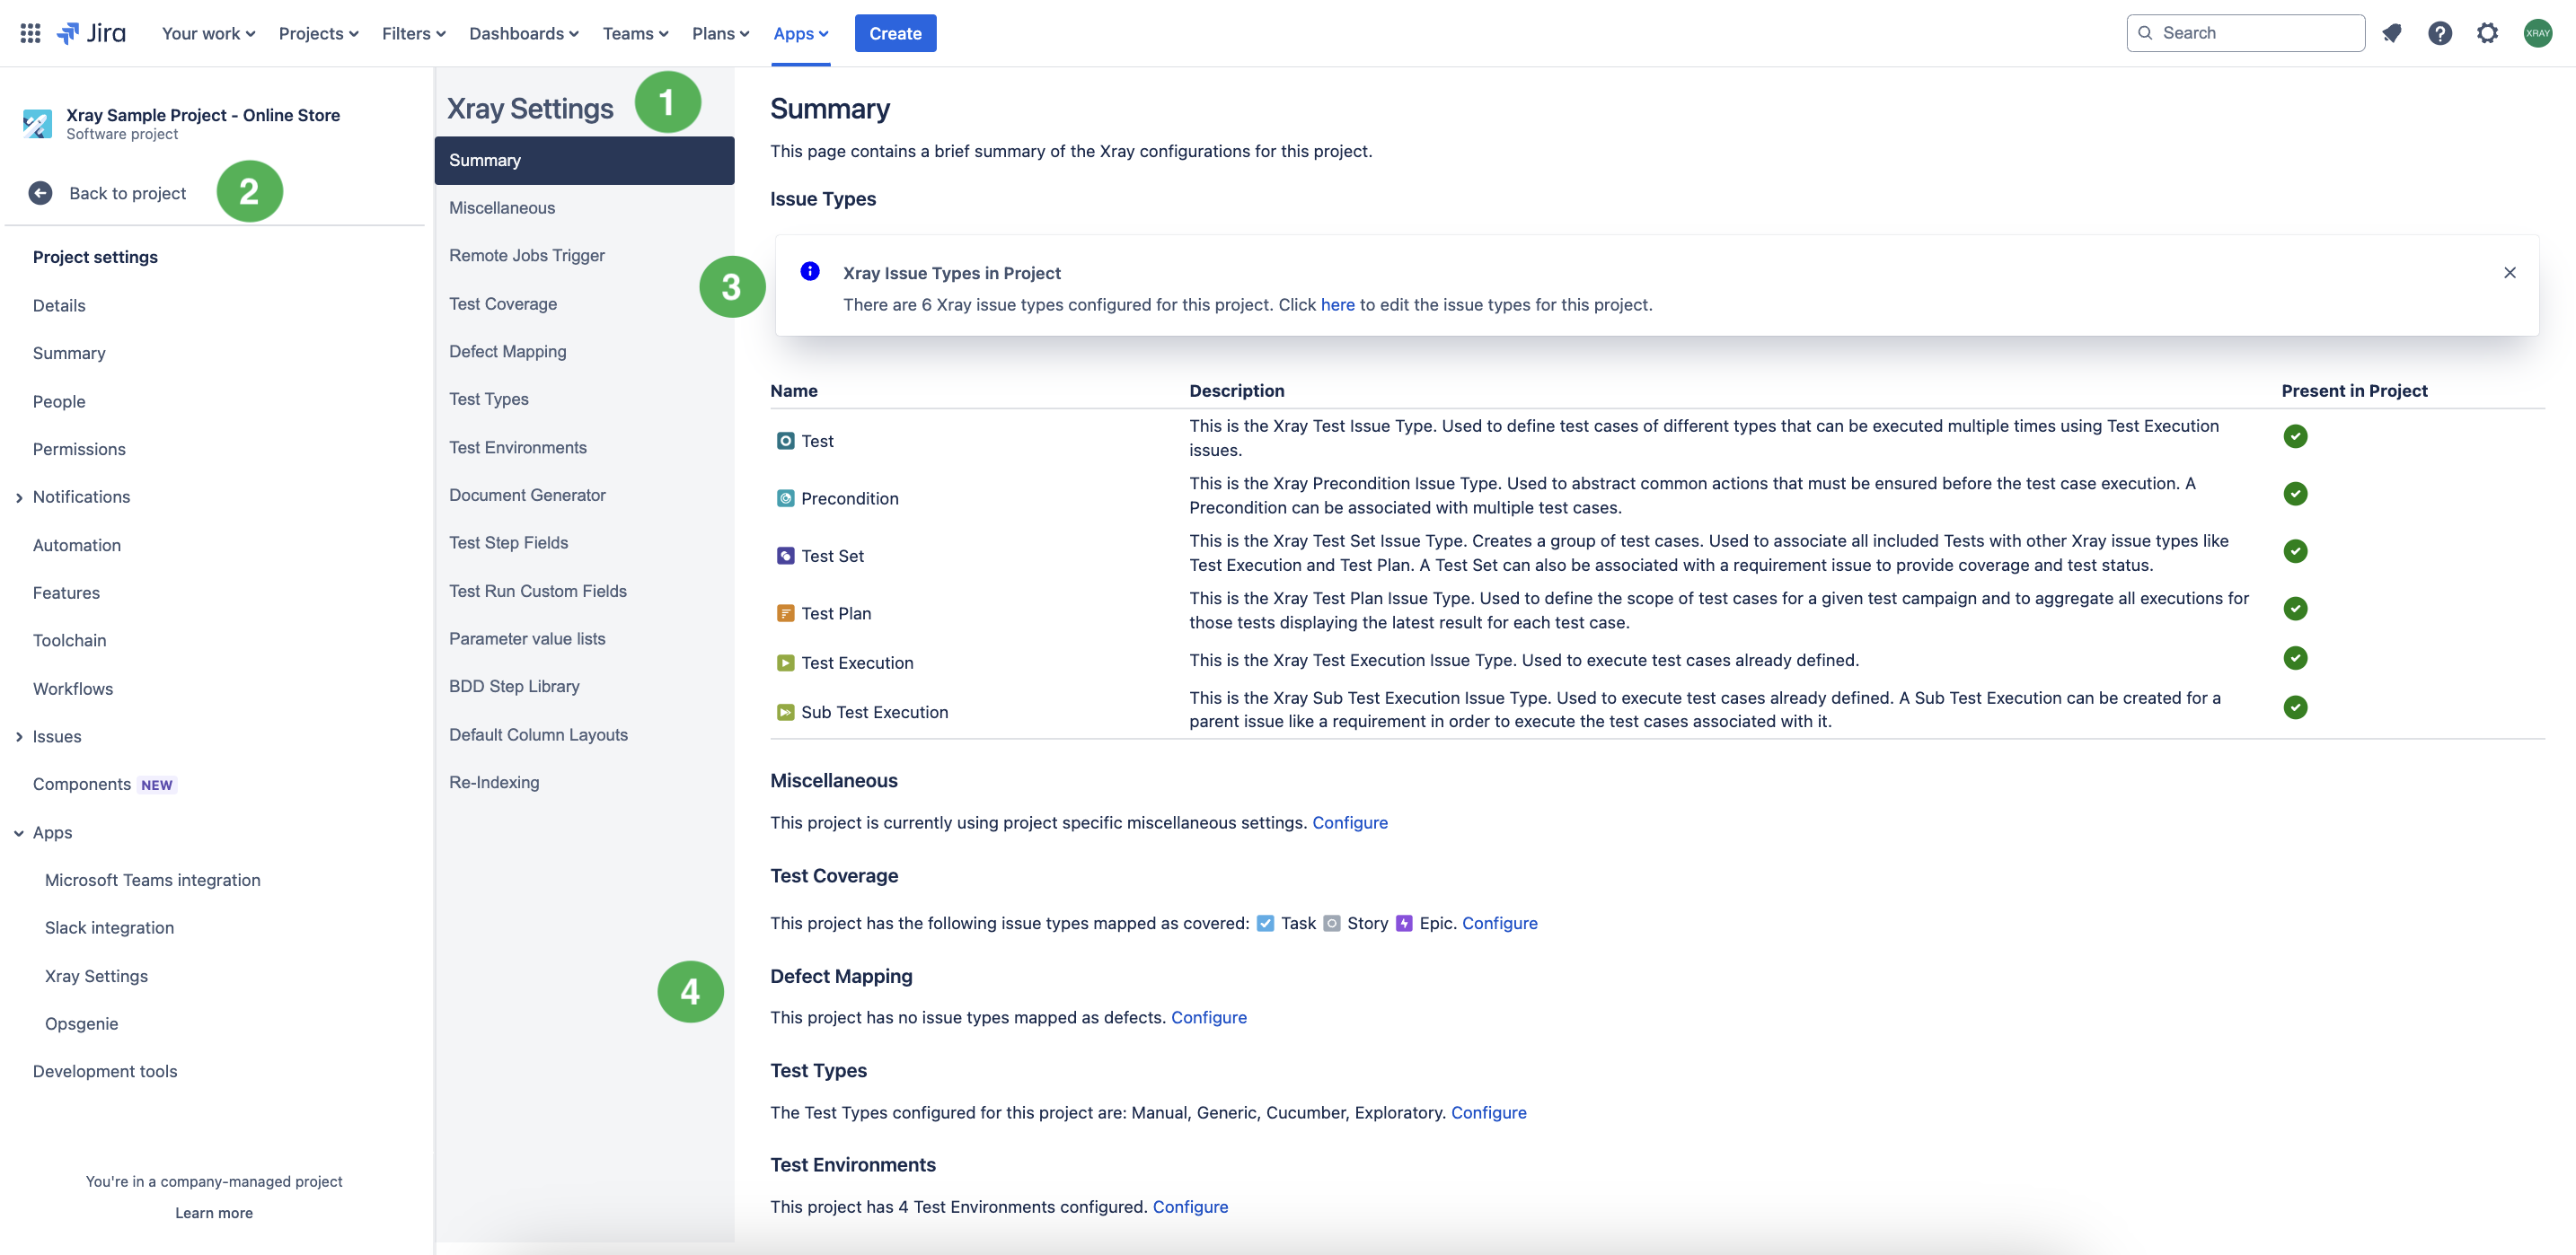This screenshot has width=2576, height=1255.
Task: Click Learn more link in sidebar footer
Action: click(214, 1212)
